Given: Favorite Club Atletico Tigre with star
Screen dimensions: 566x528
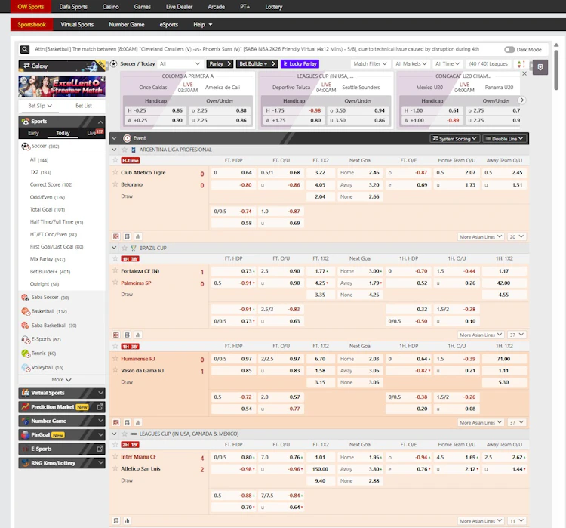Looking at the screenshot, I should pyautogui.click(x=115, y=172).
